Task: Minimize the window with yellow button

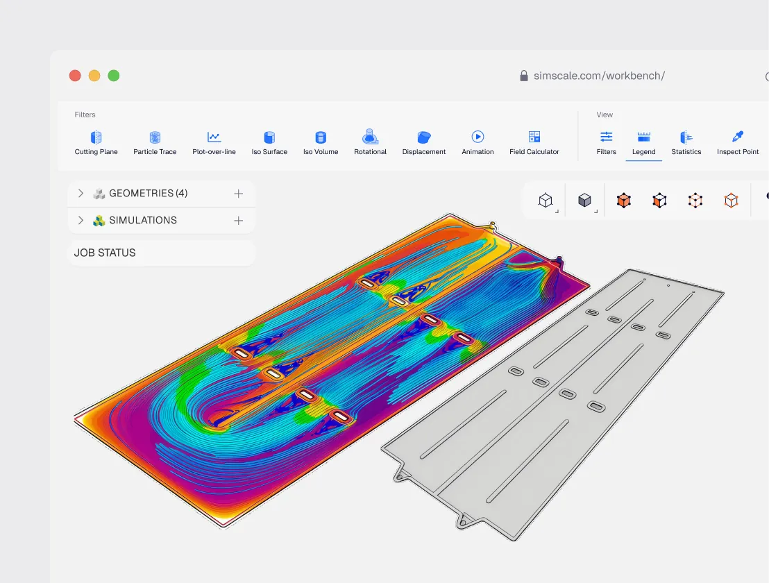Action: pyautogui.click(x=94, y=76)
